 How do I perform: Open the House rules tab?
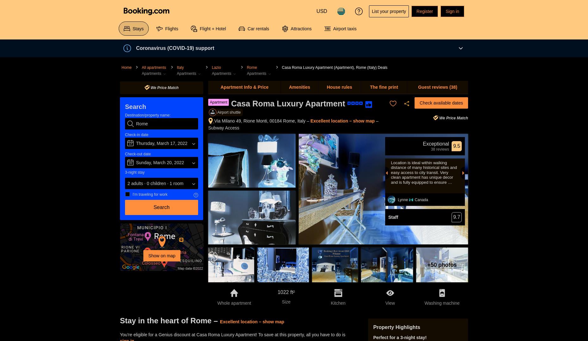(x=339, y=87)
